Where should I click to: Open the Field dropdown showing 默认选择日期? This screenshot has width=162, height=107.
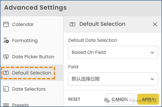pyautogui.click(x=113, y=79)
